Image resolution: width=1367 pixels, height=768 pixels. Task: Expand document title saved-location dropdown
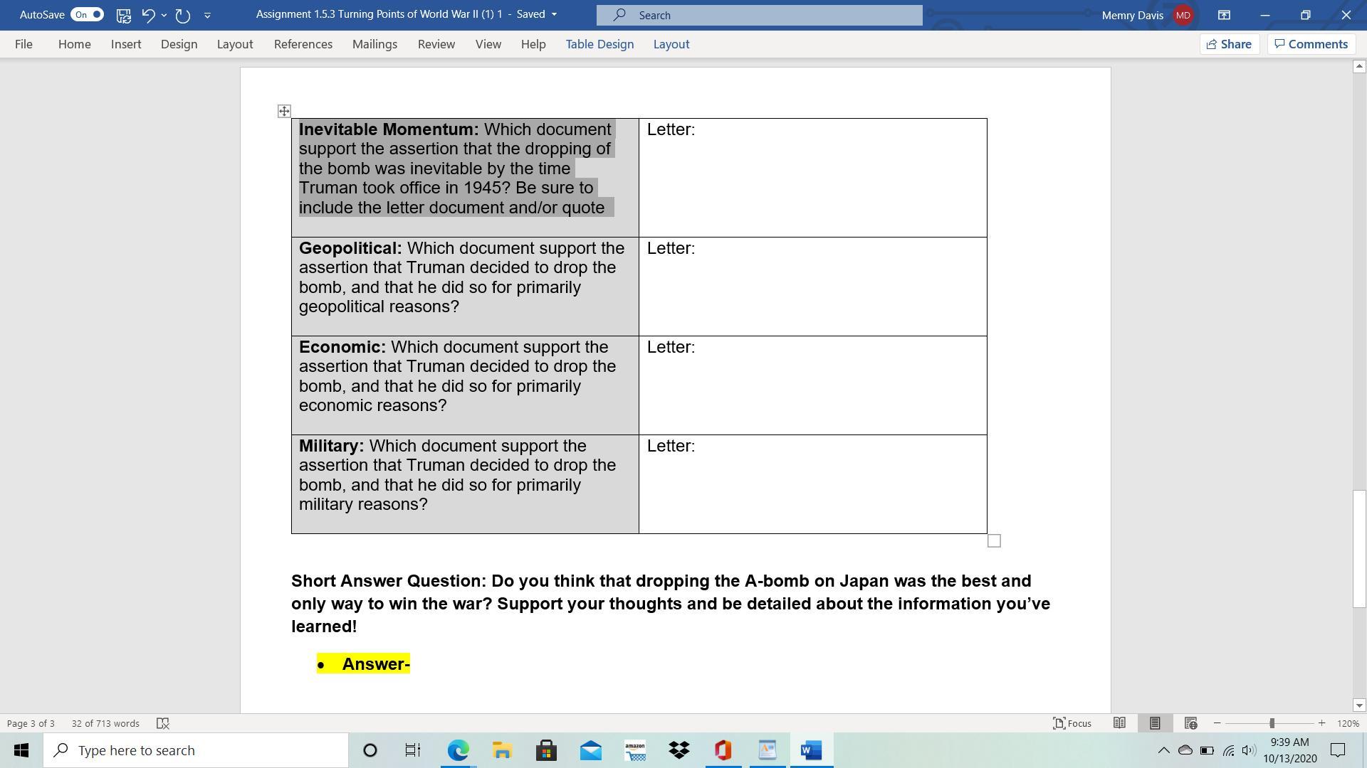pyautogui.click(x=555, y=15)
